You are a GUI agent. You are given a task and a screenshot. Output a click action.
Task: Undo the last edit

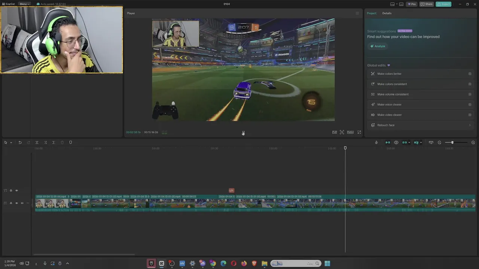click(20, 142)
